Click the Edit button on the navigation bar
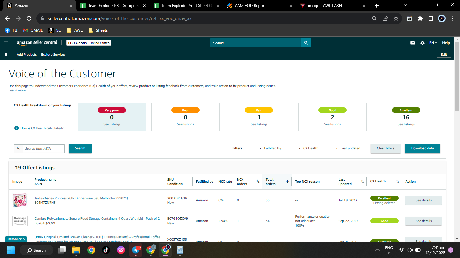 [x=444, y=55]
